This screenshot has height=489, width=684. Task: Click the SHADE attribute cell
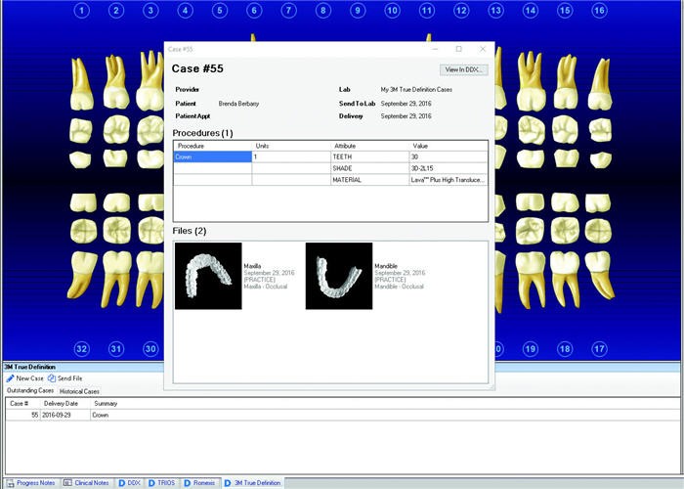click(x=370, y=168)
